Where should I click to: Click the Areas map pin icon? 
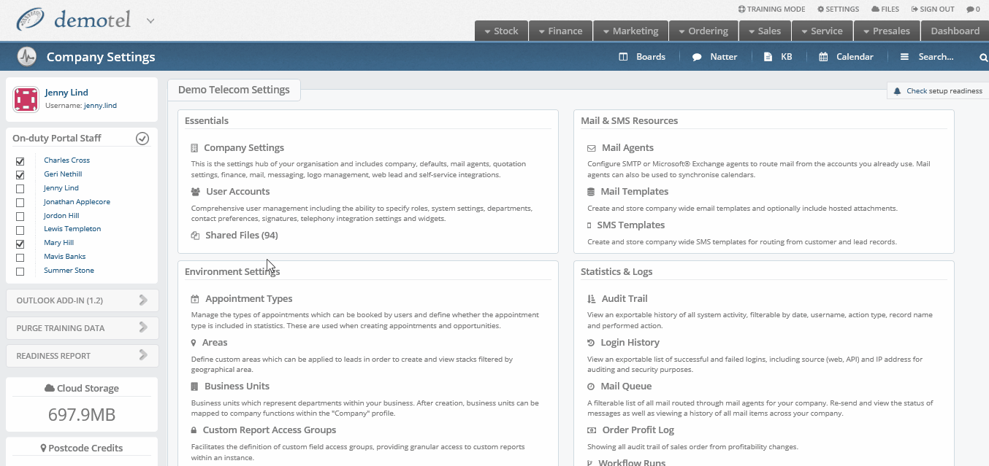194,343
